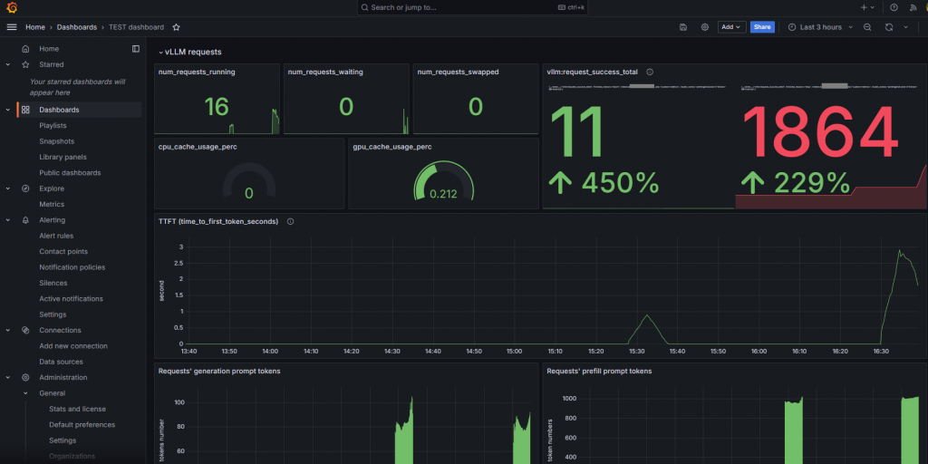Collapse the Explore section chevron
928x464 pixels.
[x=7, y=188]
